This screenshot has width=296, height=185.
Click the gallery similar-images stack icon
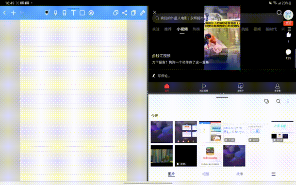266,101
